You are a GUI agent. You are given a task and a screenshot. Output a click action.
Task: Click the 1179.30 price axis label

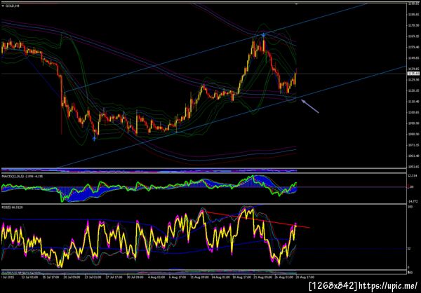413,25
